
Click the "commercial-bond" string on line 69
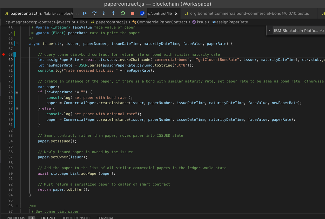point(171,60)
